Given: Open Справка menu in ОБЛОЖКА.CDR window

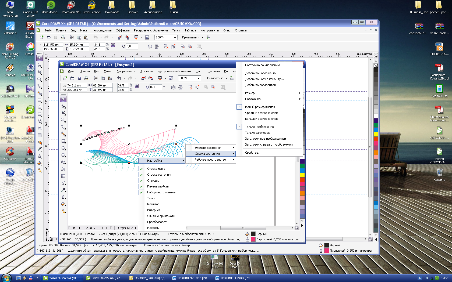Looking at the screenshot, I should point(241,30).
